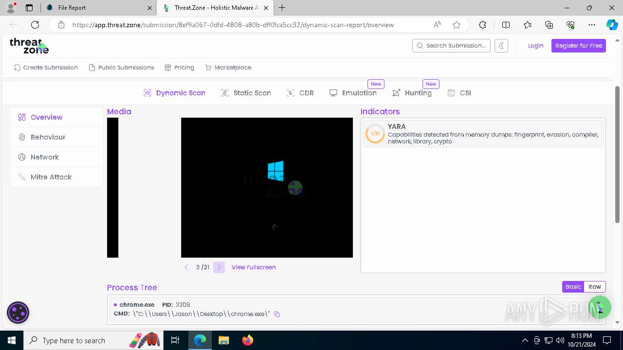623x350 pixels.
Task: Copy the chrome.exe CMD line
Action: pyautogui.click(x=277, y=314)
